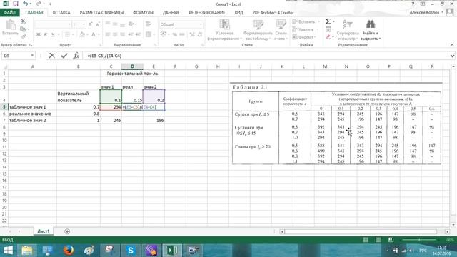Cancel formula entry with the X icon
457x257 pixels.
click(x=52, y=56)
